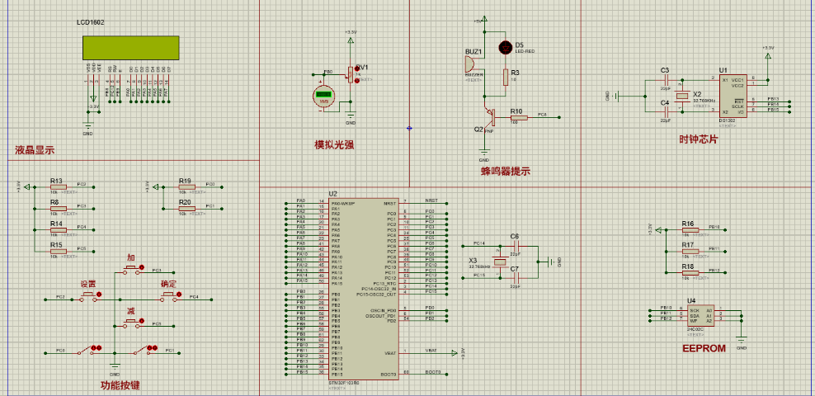
Task: Click the LCD1602 component name label
Action: [89, 23]
